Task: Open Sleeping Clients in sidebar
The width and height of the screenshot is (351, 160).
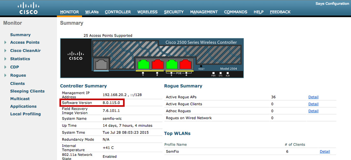Action: point(27,91)
